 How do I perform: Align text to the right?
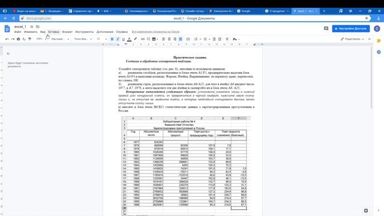point(175,39)
